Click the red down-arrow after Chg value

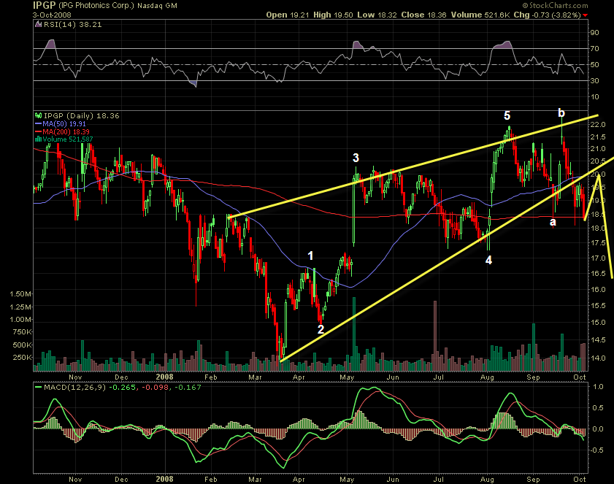[585, 15]
